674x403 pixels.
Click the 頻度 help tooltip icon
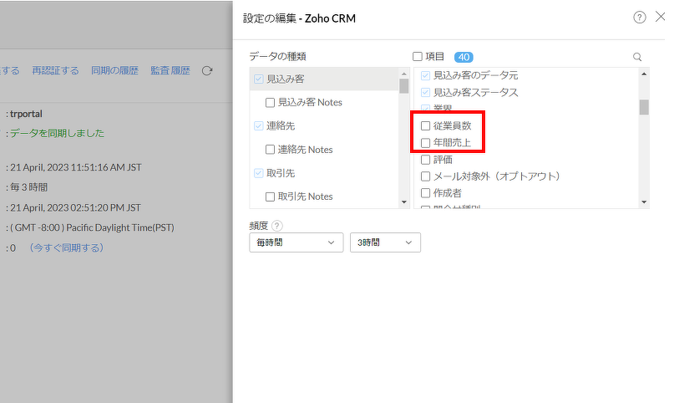pyautogui.click(x=277, y=225)
